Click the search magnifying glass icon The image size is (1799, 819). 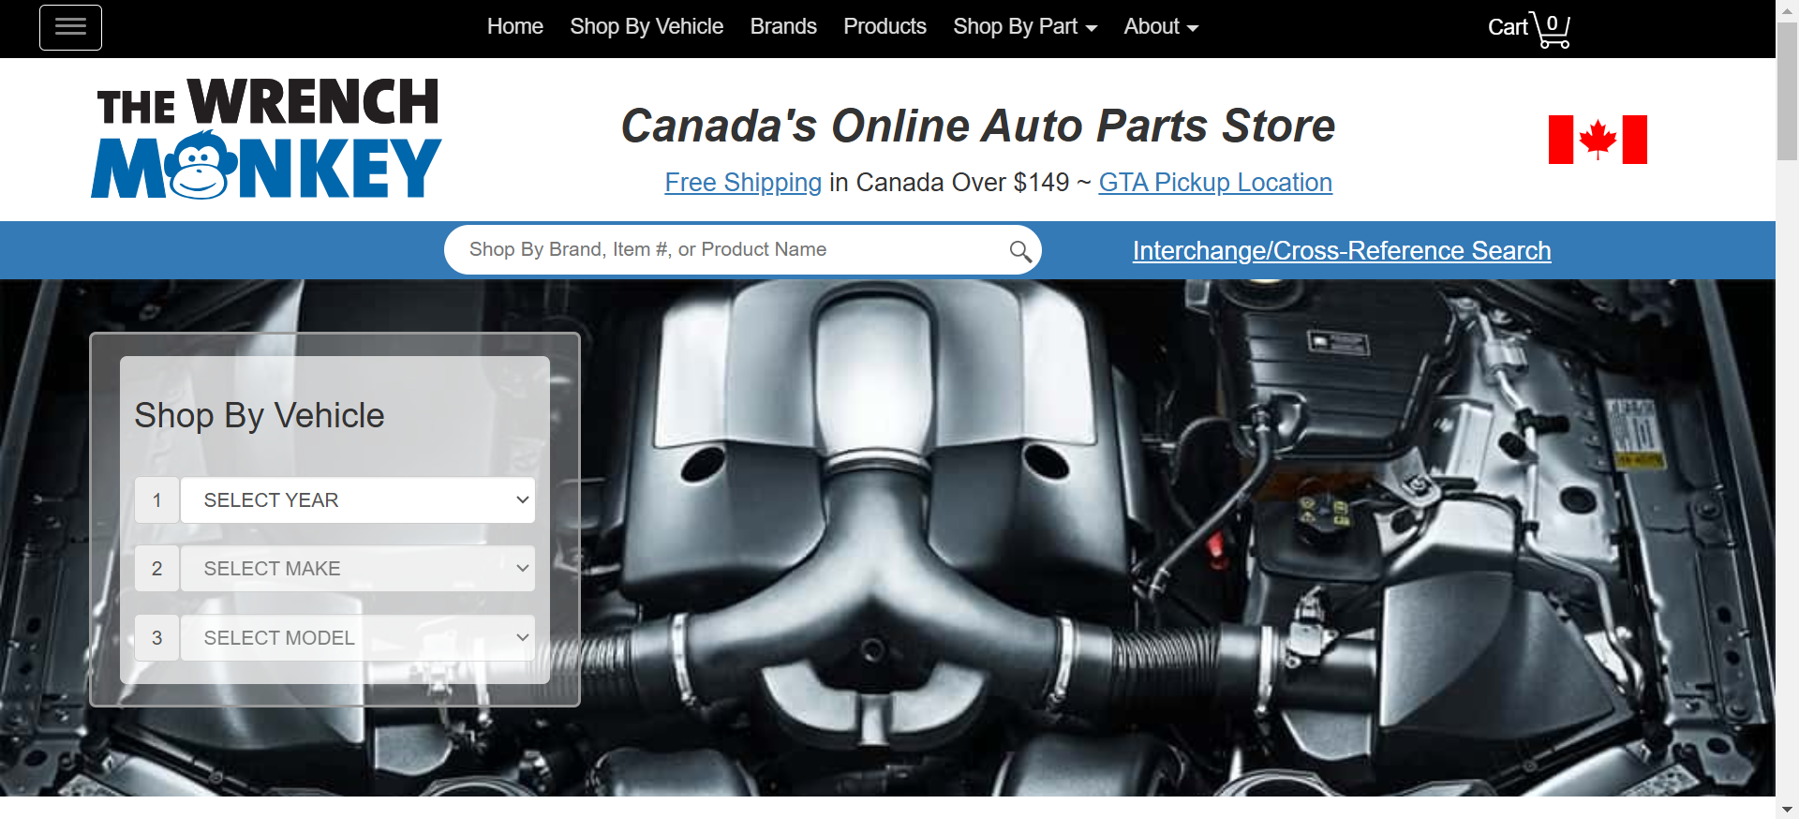coord(1019,251)
